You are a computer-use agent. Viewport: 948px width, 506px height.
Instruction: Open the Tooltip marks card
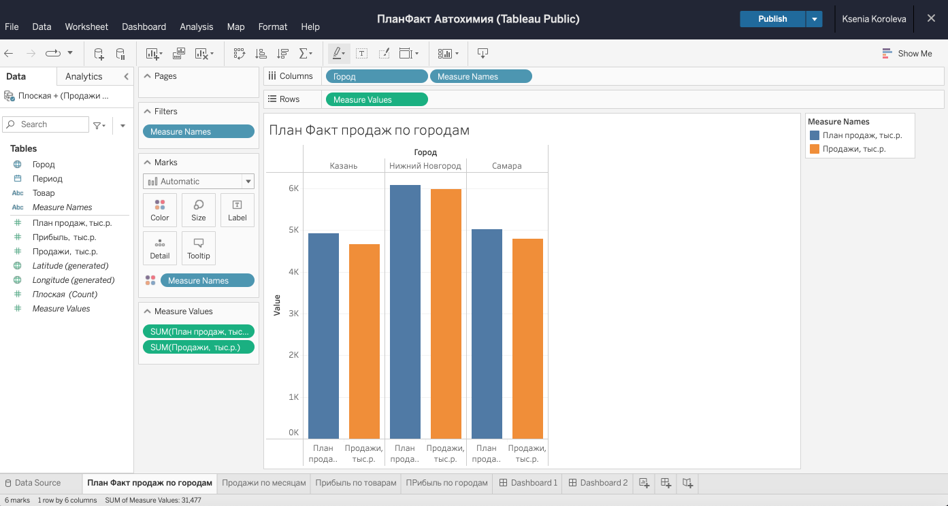199,248
